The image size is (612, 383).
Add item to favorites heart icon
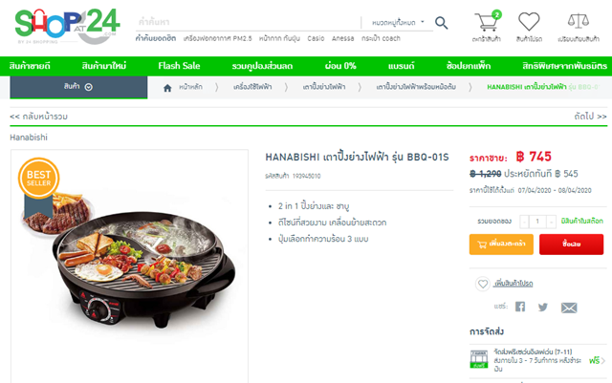[482, 284]
